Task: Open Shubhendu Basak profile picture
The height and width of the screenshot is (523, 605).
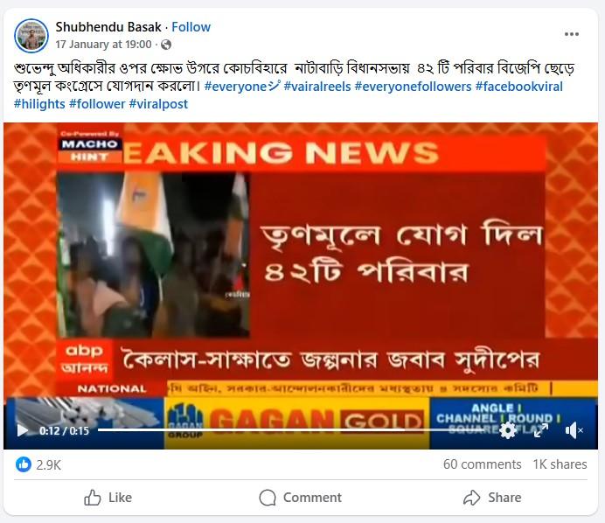Action: pyautogui.click(x=31, y=36)
